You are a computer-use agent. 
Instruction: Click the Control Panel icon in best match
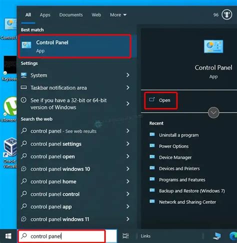point(26,45)
